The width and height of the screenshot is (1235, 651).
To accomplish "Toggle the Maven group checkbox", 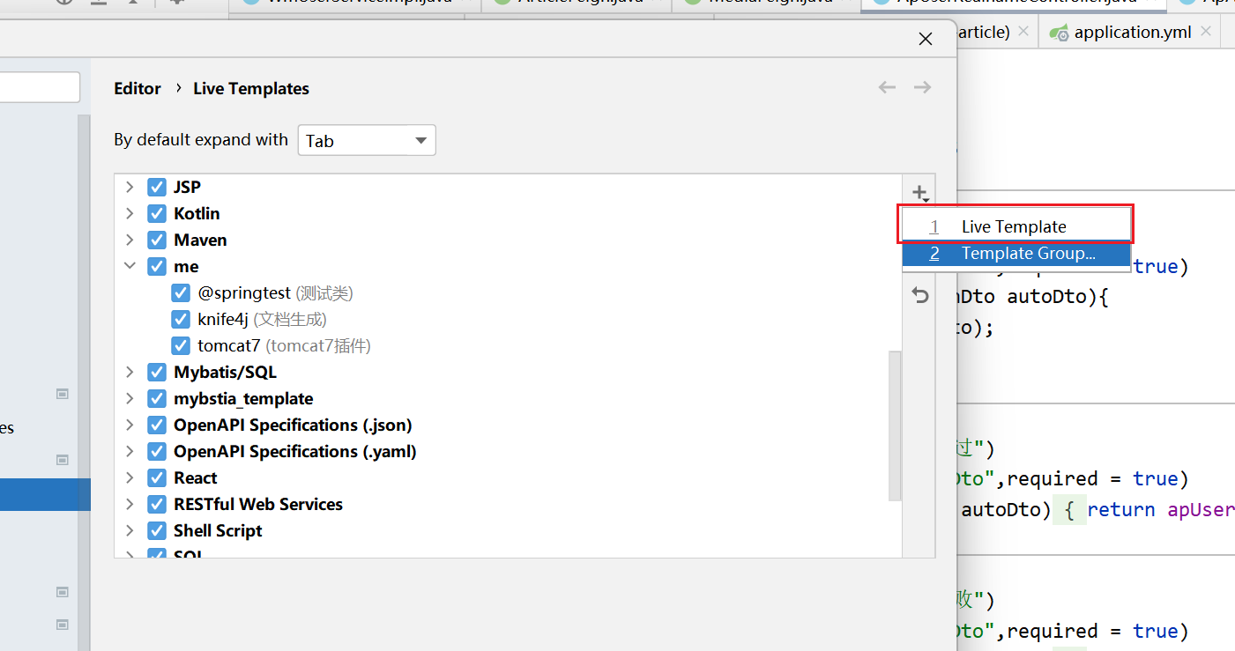I will 157,240.
